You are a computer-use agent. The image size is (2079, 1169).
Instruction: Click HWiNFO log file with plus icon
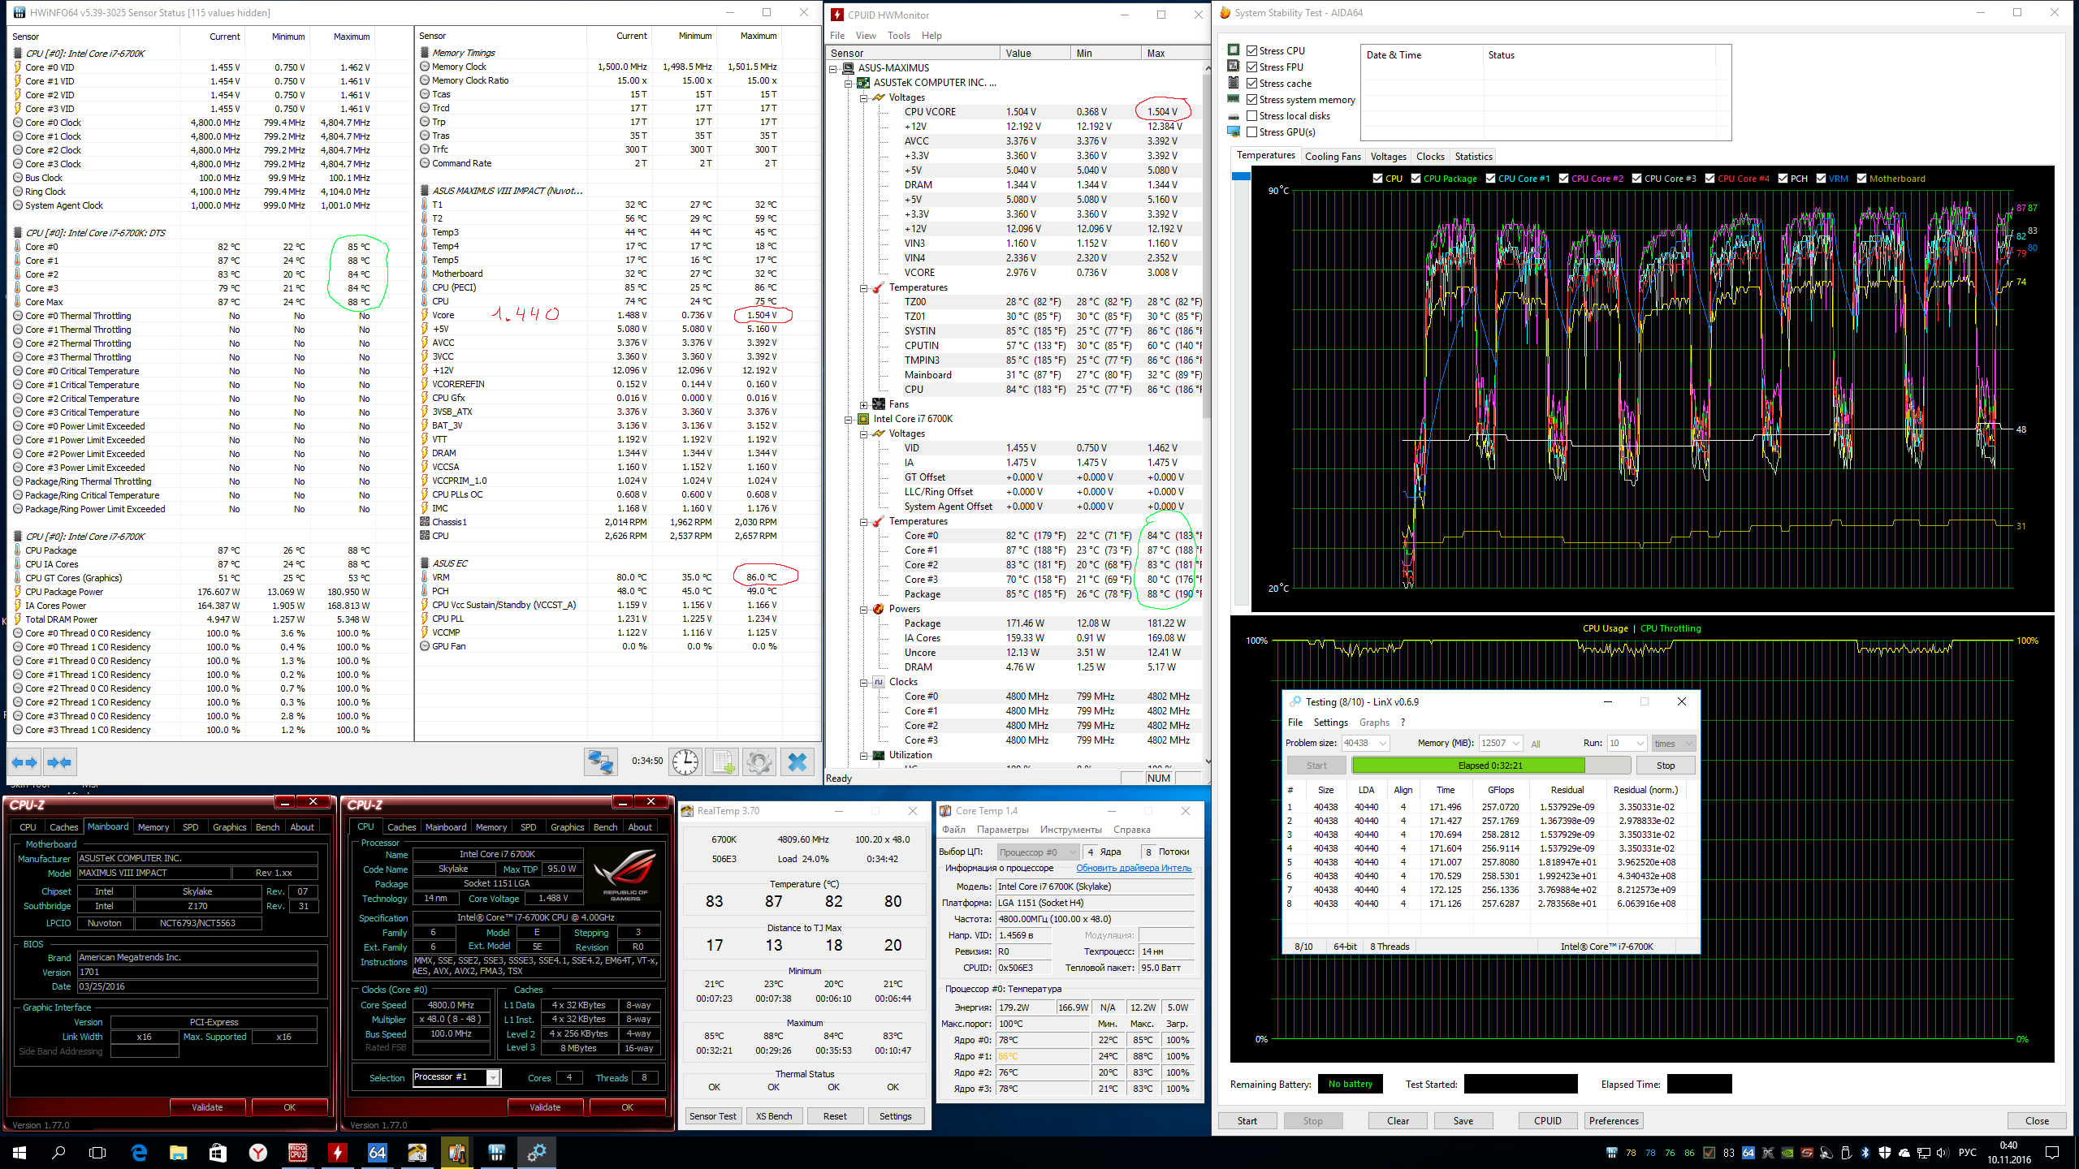tap(722, 762)
